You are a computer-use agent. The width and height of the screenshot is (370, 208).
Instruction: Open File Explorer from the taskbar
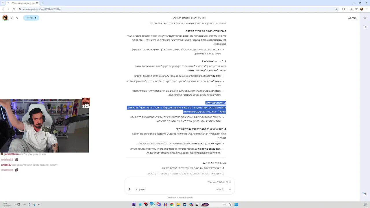point(178,205)
